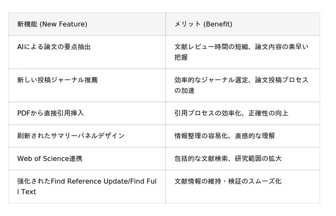Select the AIによる論文の要点抽出 cell
Screen dimensions: 336x216
54,47
